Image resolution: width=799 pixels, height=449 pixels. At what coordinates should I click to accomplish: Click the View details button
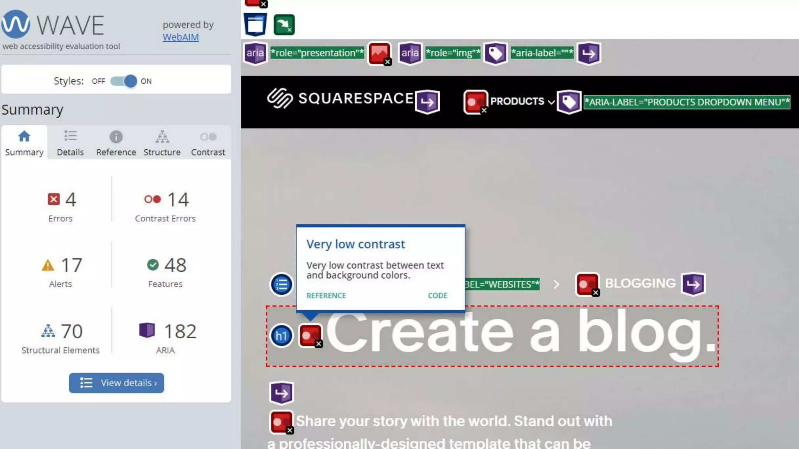(x=116, y=383)
